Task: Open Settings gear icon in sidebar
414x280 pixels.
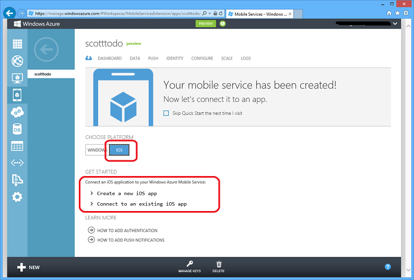Action: 17,197
